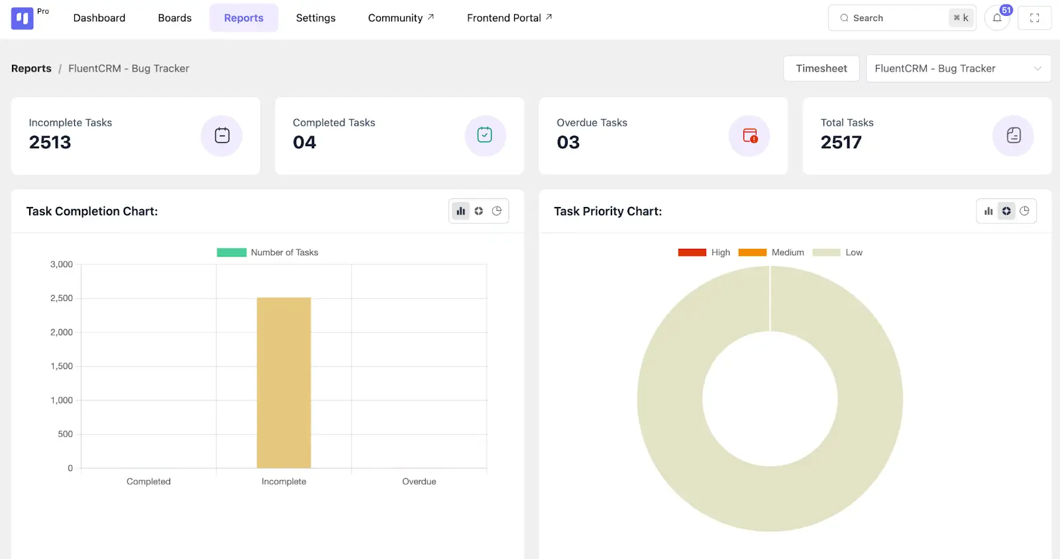Viewport: 1060px width, 559px height.
Task: Click the Completed Tasks check icon
Action: coord(485,136)
